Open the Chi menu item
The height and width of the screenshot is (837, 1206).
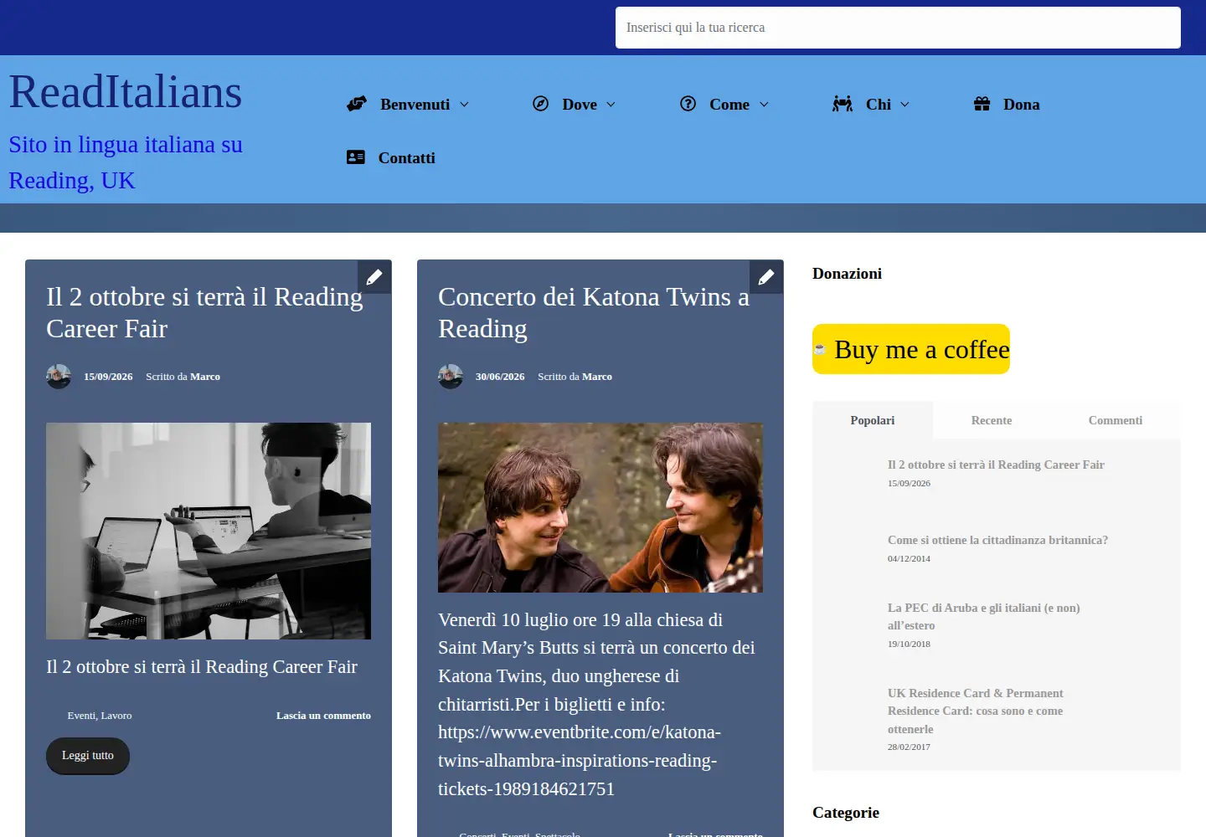click(879, 105)
